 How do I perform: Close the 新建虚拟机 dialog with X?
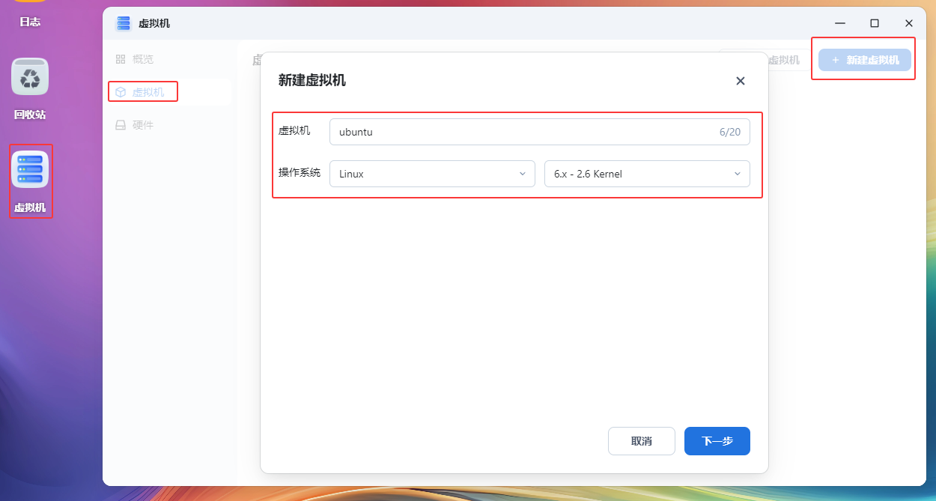740,81
